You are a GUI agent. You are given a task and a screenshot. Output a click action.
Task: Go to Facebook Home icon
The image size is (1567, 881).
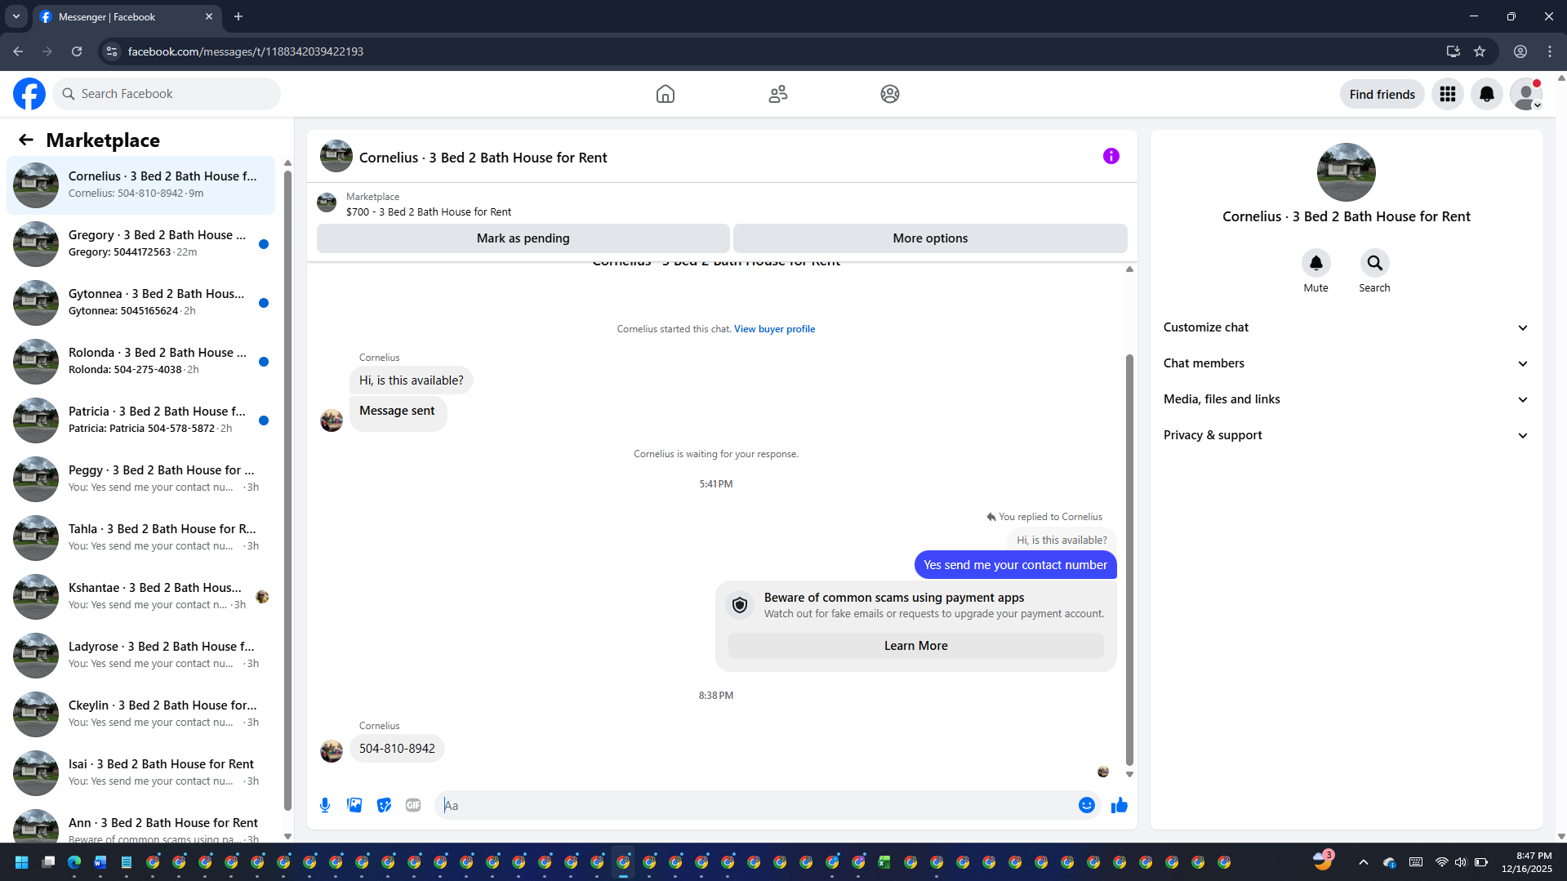tap(666, 94)
